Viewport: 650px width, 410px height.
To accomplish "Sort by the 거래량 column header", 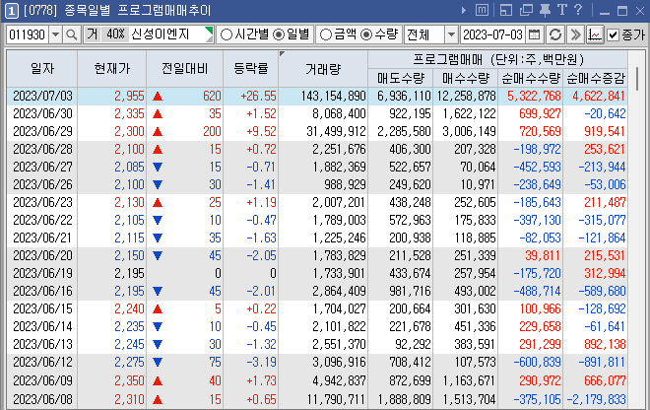I will tap(323, 68).
